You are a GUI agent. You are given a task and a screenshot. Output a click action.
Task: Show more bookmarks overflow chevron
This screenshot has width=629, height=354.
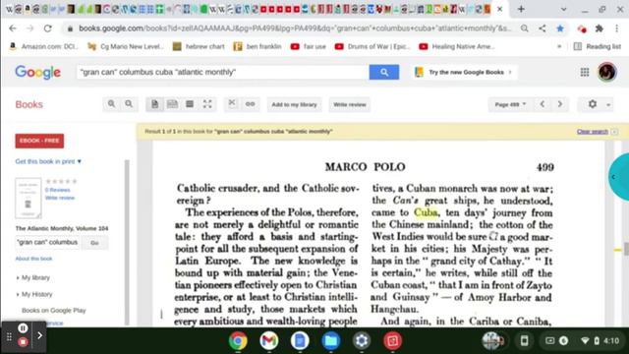pos(559,46)
